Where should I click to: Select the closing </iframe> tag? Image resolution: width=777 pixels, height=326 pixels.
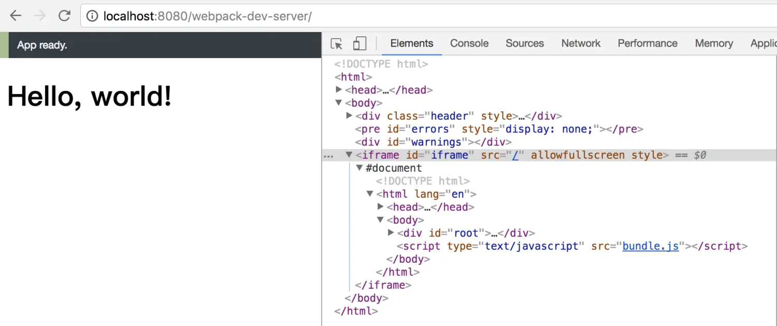[383, 285]
